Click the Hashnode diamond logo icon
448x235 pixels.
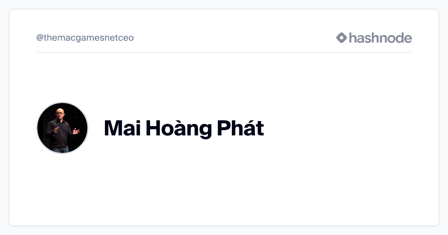tap(342, 38)
